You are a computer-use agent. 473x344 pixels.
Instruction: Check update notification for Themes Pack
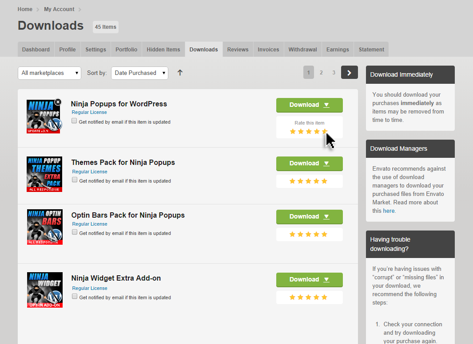(x=75, y=180)
